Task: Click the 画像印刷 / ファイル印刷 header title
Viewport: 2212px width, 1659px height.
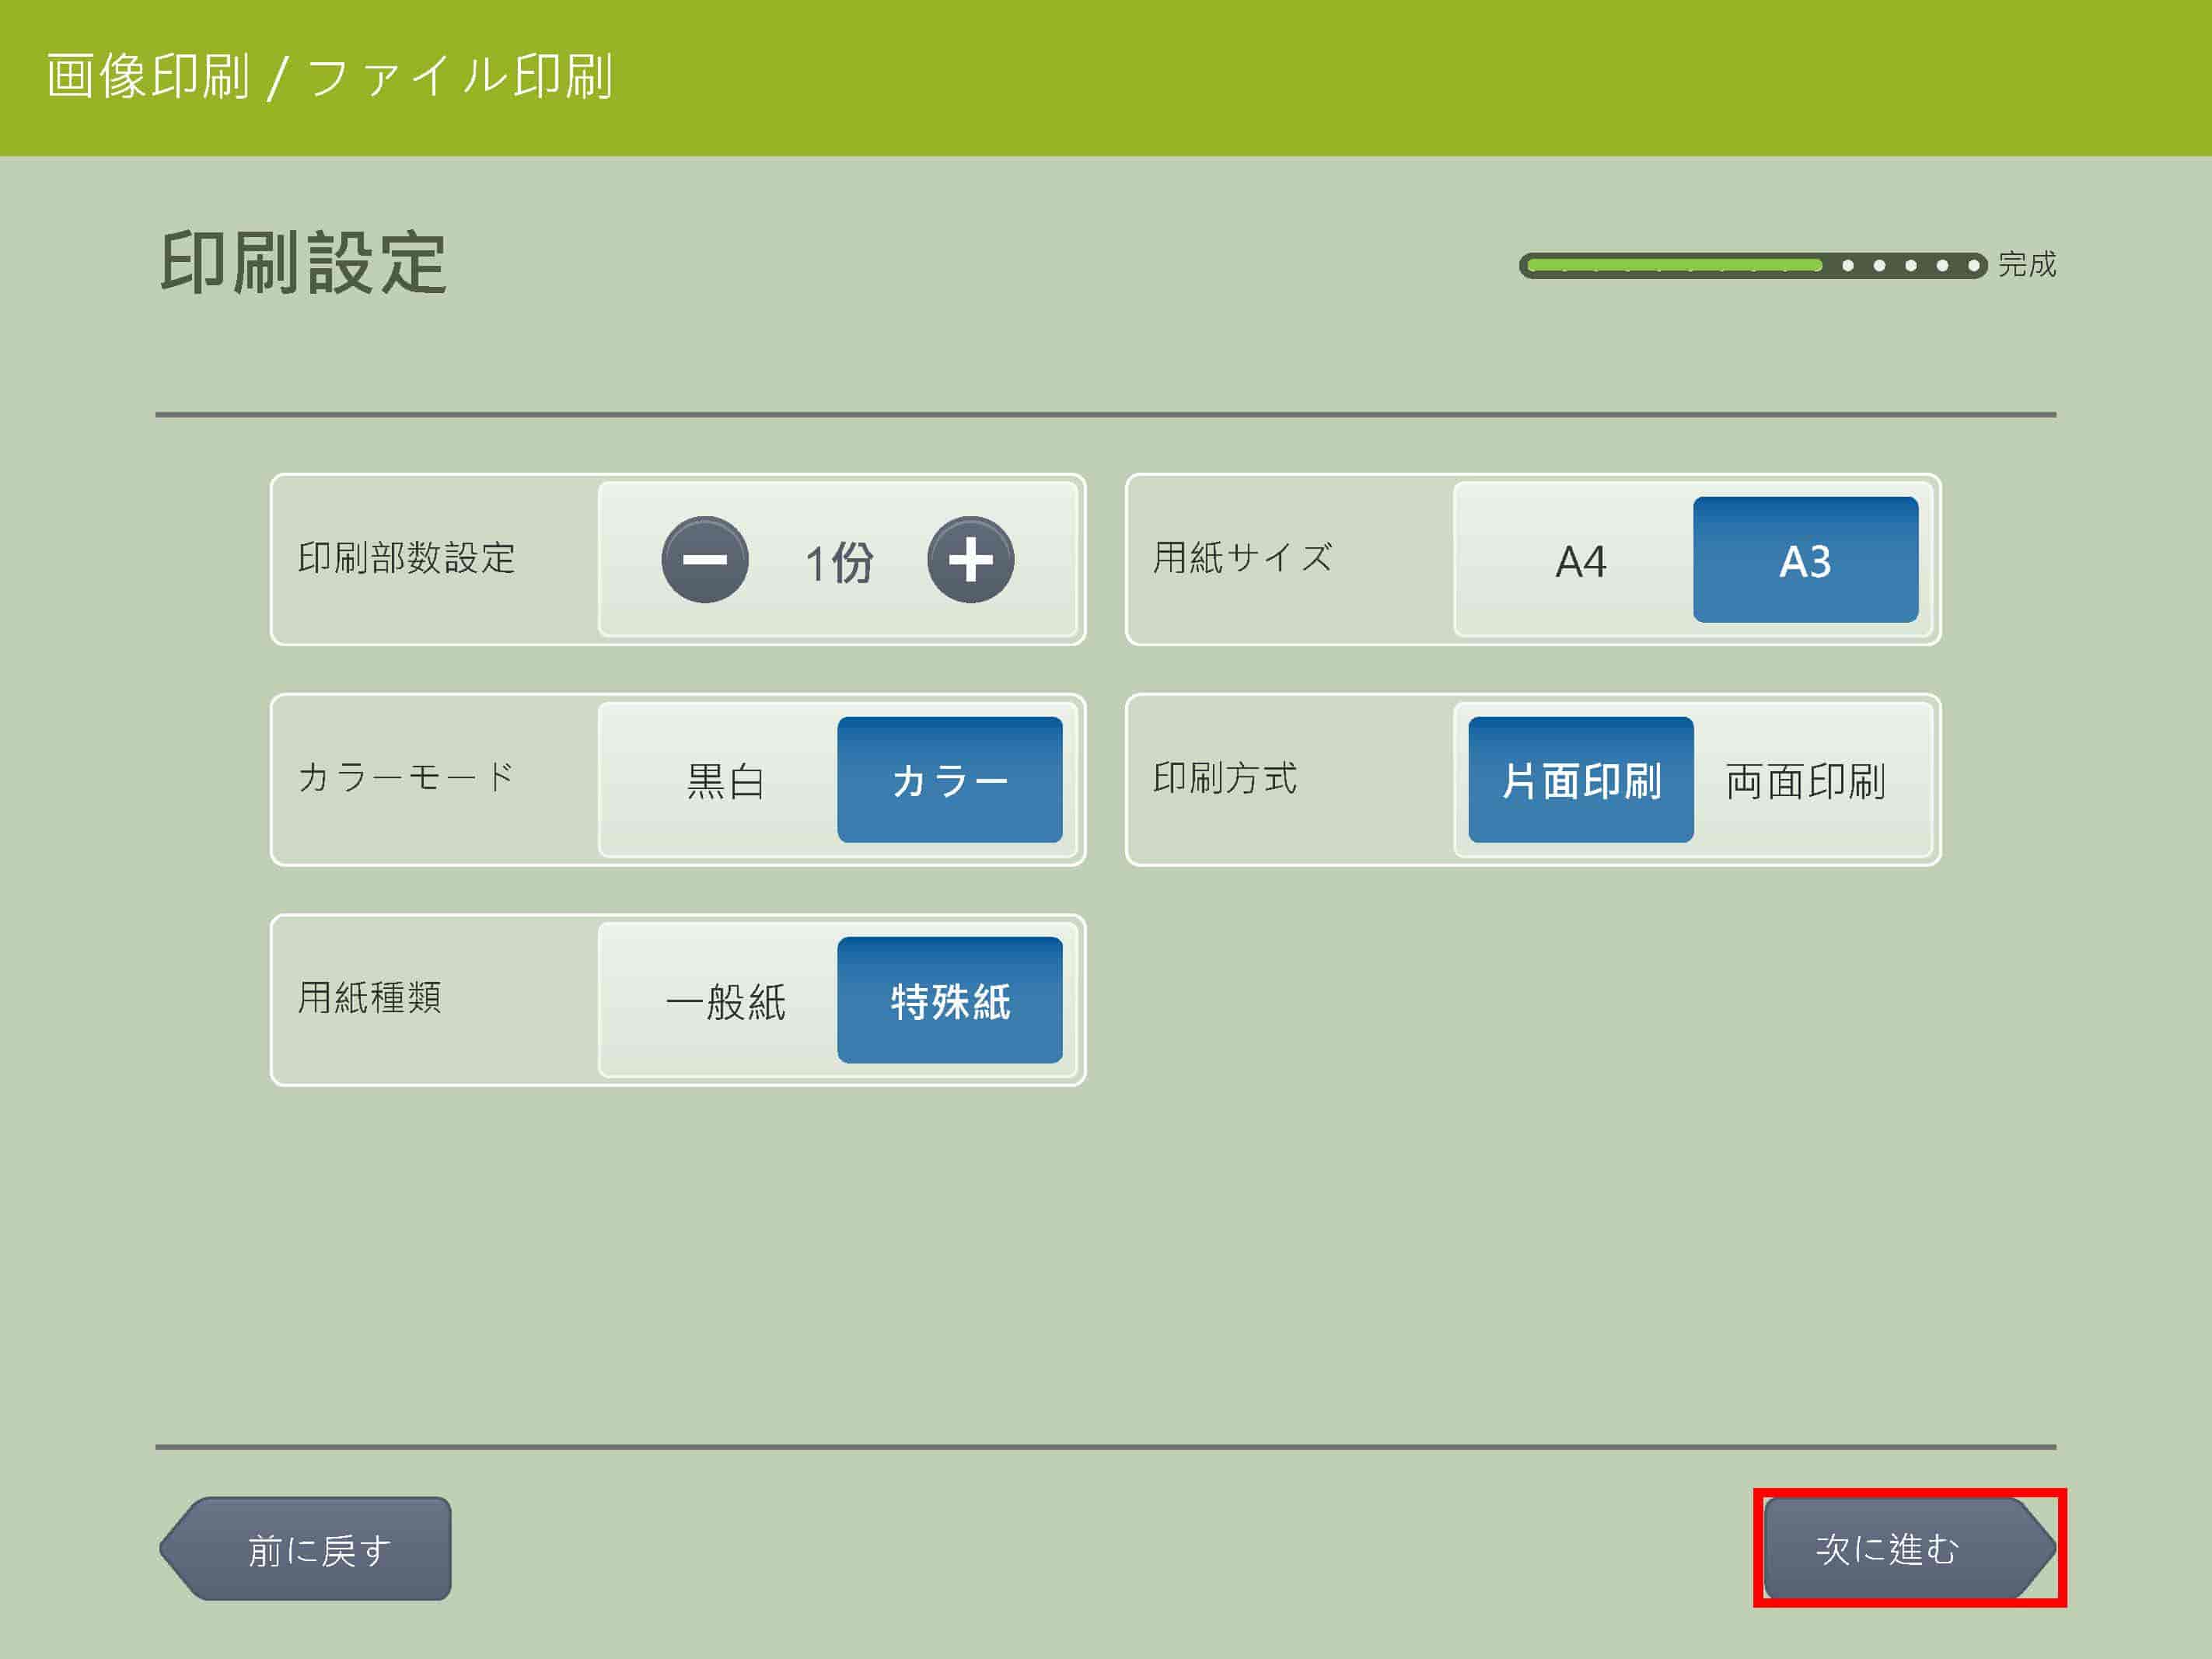Action: pos(330,77)
